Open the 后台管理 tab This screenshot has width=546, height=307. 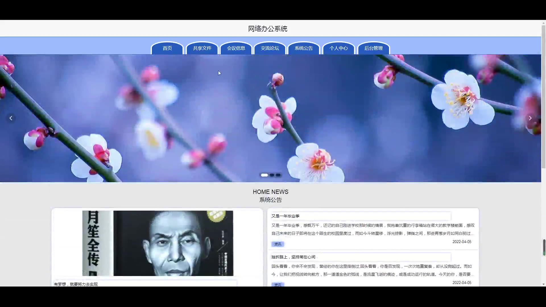373,48
